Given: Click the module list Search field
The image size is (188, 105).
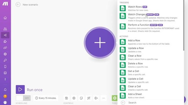Looking at the screenshot, I should tap(155, 103).
